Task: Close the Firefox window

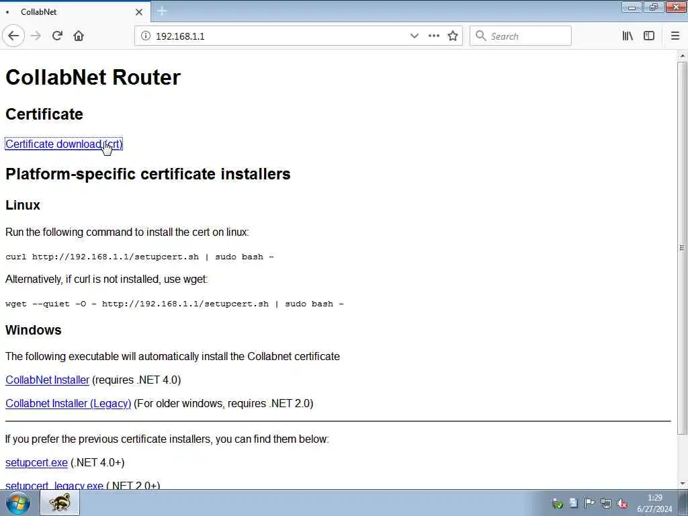Action: pyautogui.click(x=676, y=7)
